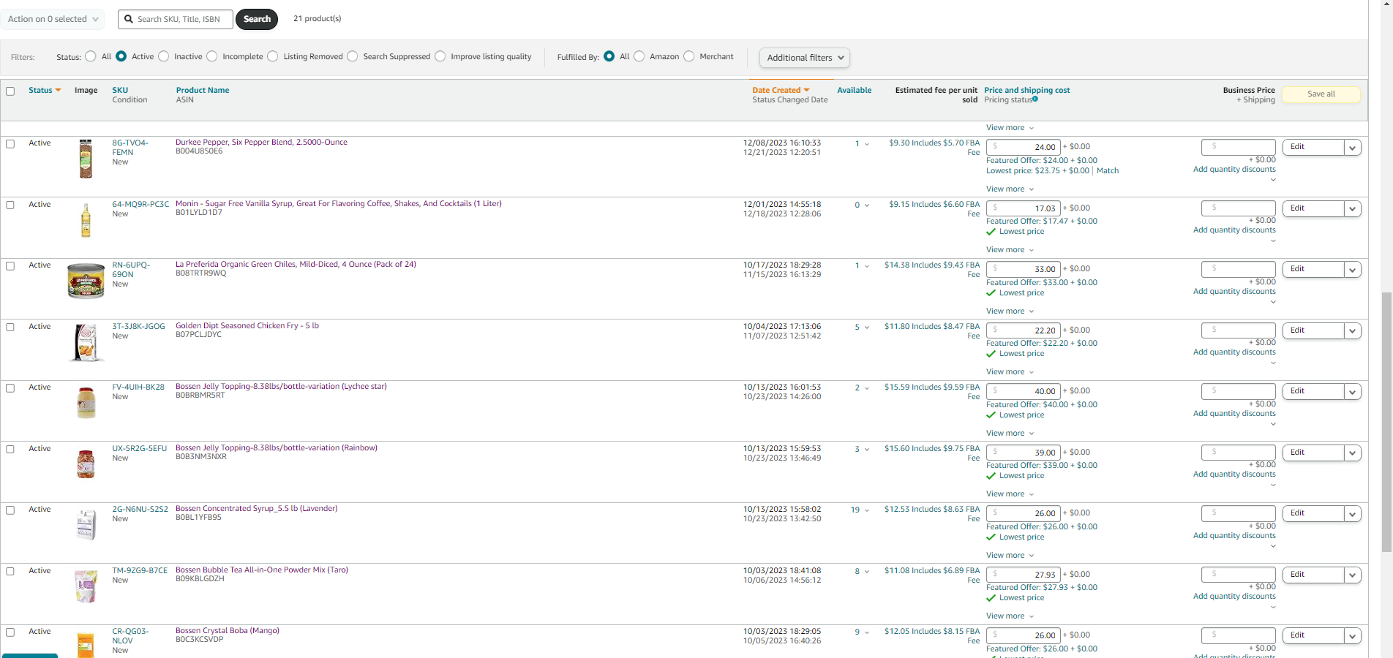1393x658 pixels.
Task: Set Status filter to Inactive
Action: [164, 56]
